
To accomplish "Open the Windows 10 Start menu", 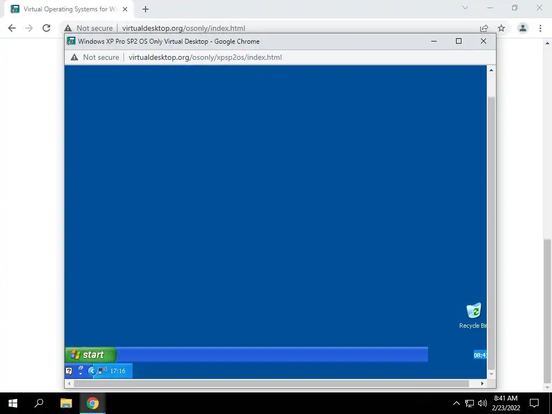I will pyautogui.click(x=13, y=403).
